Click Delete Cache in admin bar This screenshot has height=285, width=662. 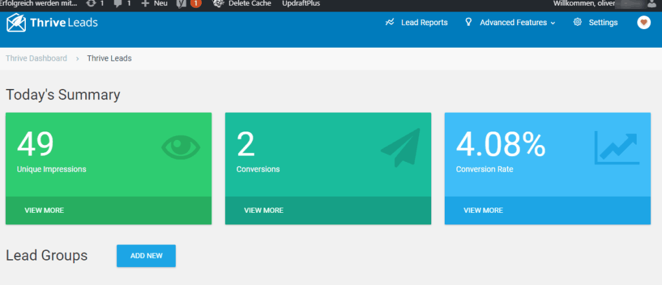[250, 3]
